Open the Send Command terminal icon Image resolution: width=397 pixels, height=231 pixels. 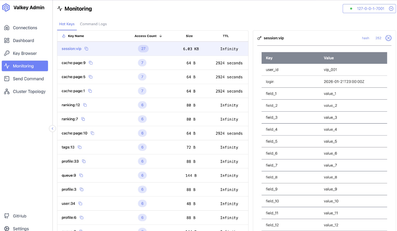pyautogui.click(x=6, y=79)
